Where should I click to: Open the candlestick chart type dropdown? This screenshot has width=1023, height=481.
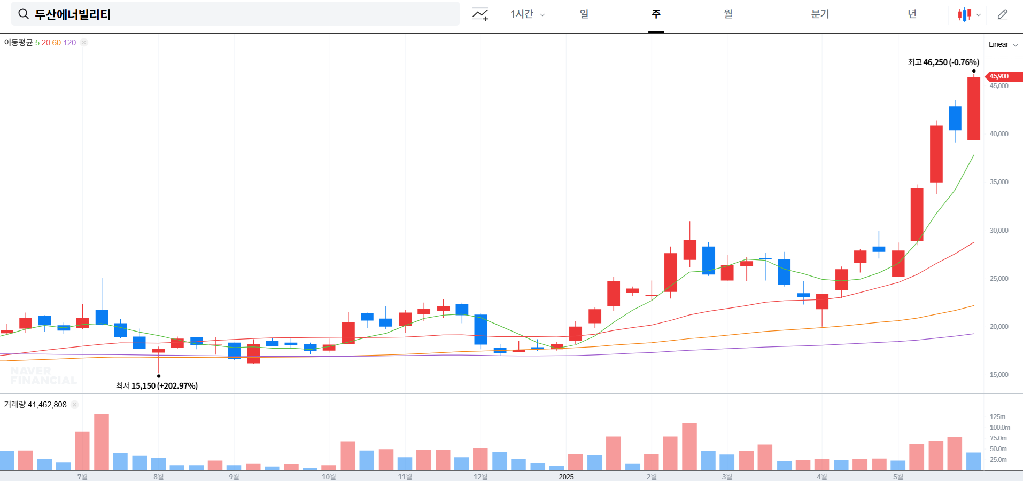pos(969,14)
